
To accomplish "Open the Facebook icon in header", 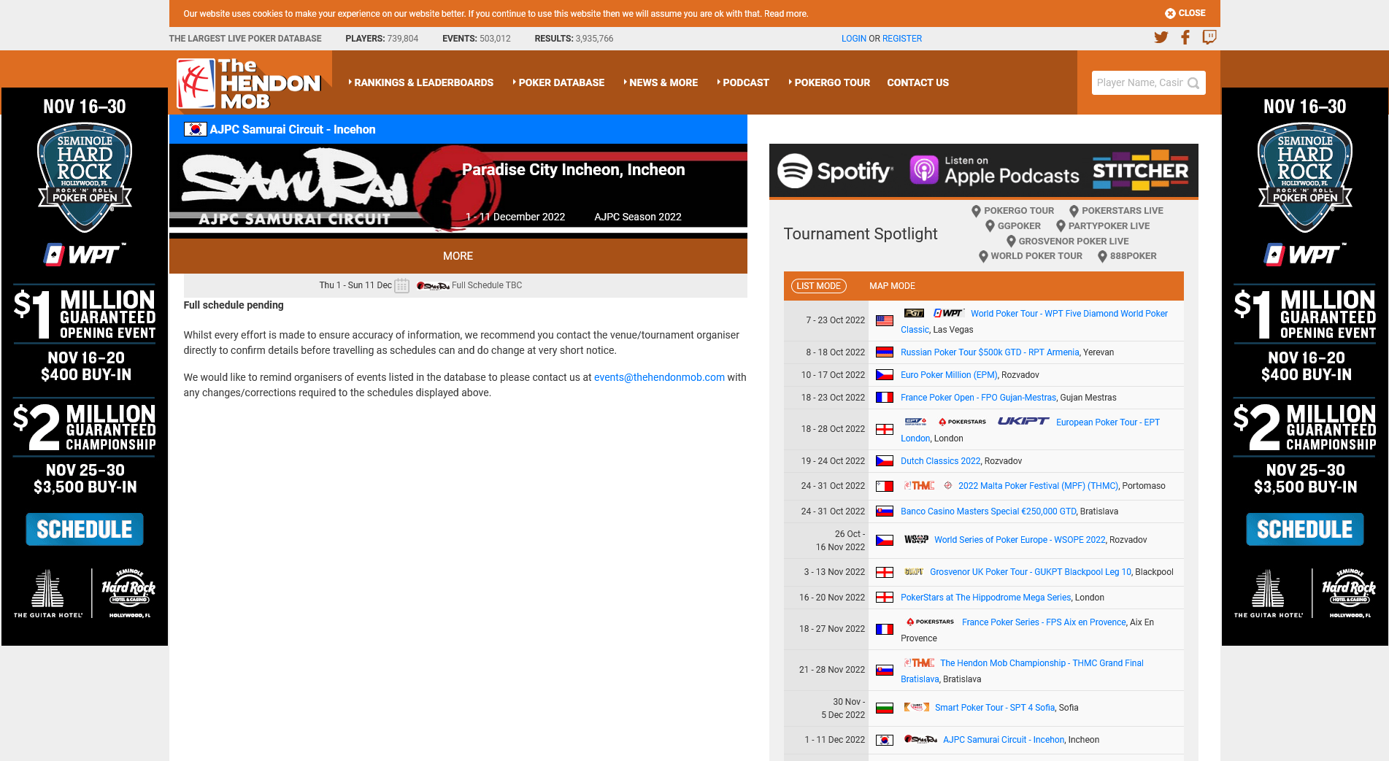I will pyautogui.click(x=1185, y=37).
